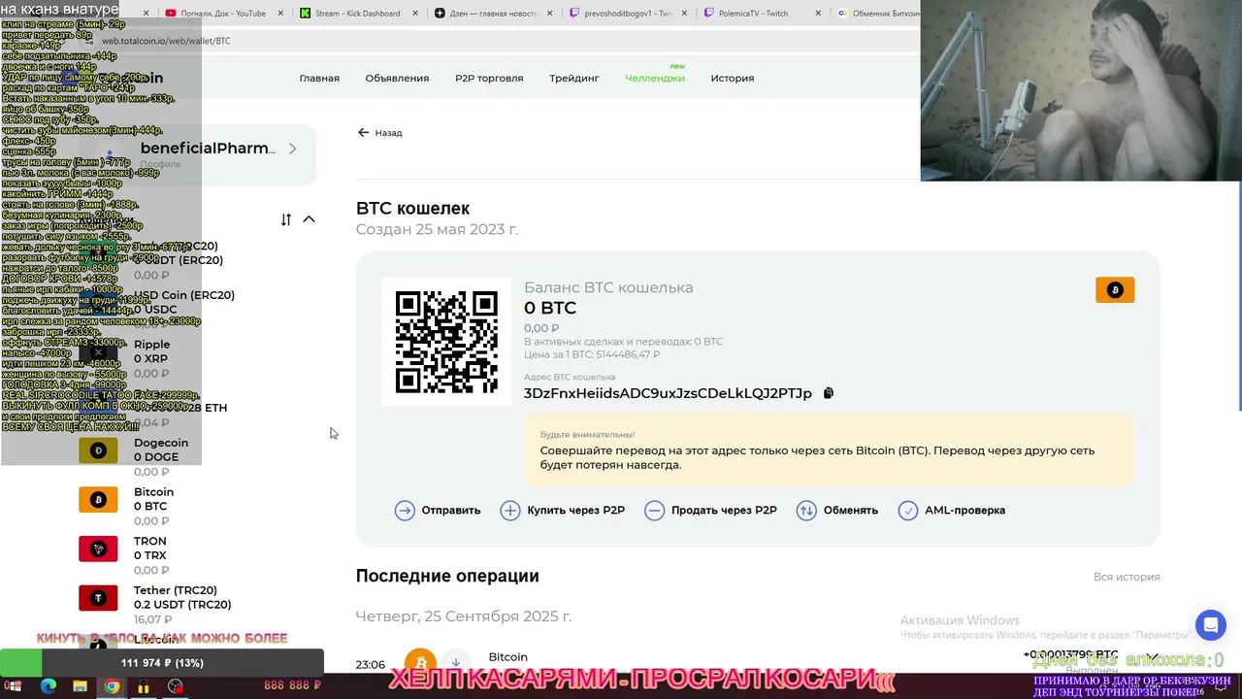This screenshot has height=699, width=1242.
Task: Click the Bitcoin icon on 23:06 operation
Action: tap(420, 663)
